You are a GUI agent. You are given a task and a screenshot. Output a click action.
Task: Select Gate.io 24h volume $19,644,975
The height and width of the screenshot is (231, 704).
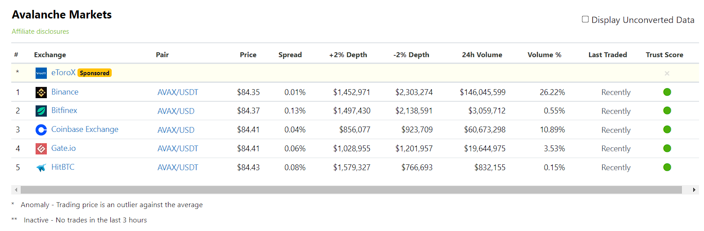485,149
